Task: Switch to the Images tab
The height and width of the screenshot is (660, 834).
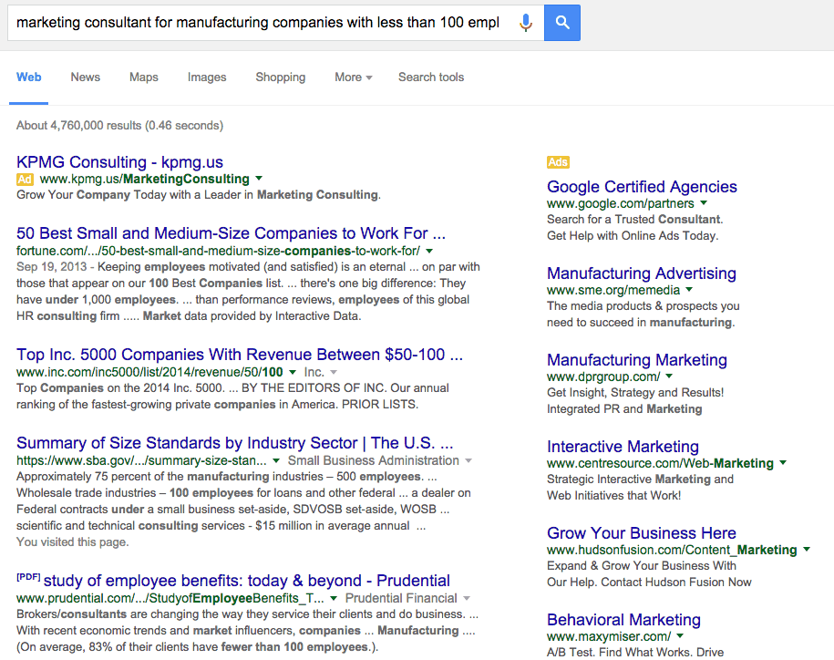Action: 207,77
